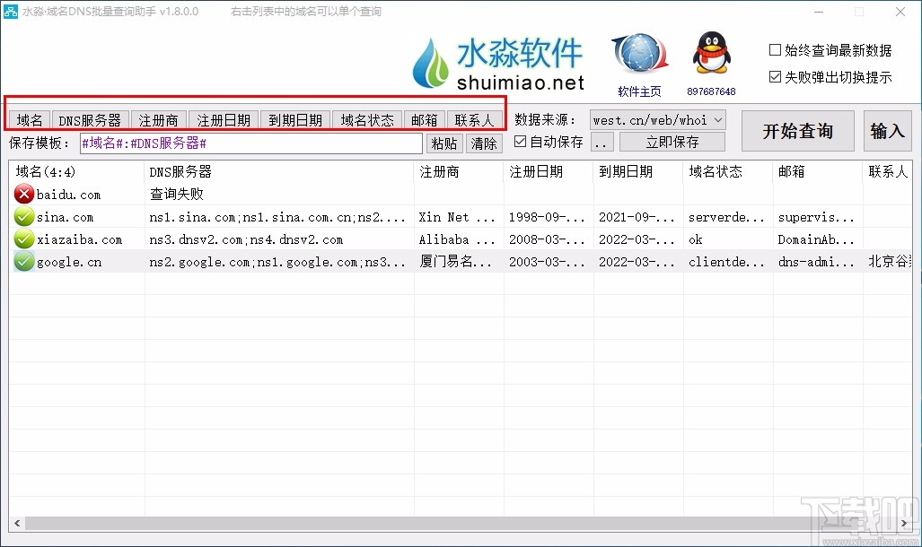Open the QQ penguin contact icon
Screen dimensions: 922x547
(x=710, y=56)
